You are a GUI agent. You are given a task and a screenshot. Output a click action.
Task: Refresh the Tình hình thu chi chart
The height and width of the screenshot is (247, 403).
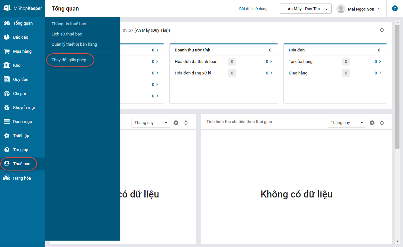[382, 123]
